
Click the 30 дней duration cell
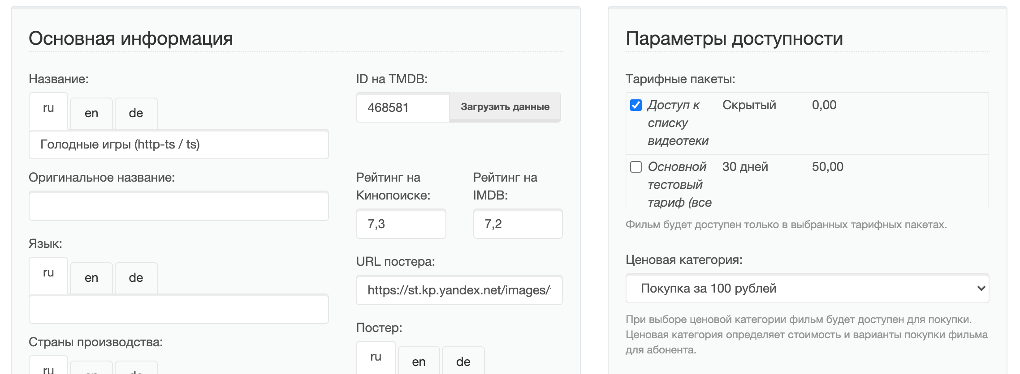[x=745, y=167]
